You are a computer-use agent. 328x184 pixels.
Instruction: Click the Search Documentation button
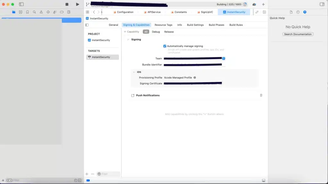[298, 34]
